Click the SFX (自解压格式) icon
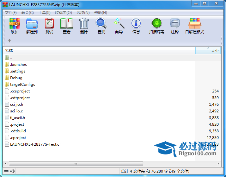The width and height of the screenshot is (226, 177). pyautogui.click(x=195, y=23)
